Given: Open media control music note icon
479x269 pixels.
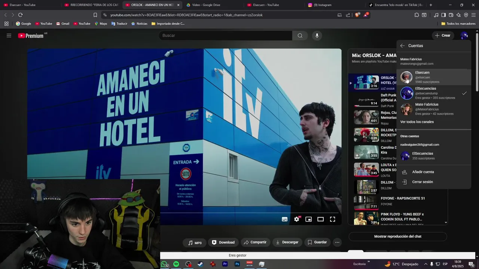Looking at the screenshot, I should point(436,15).
